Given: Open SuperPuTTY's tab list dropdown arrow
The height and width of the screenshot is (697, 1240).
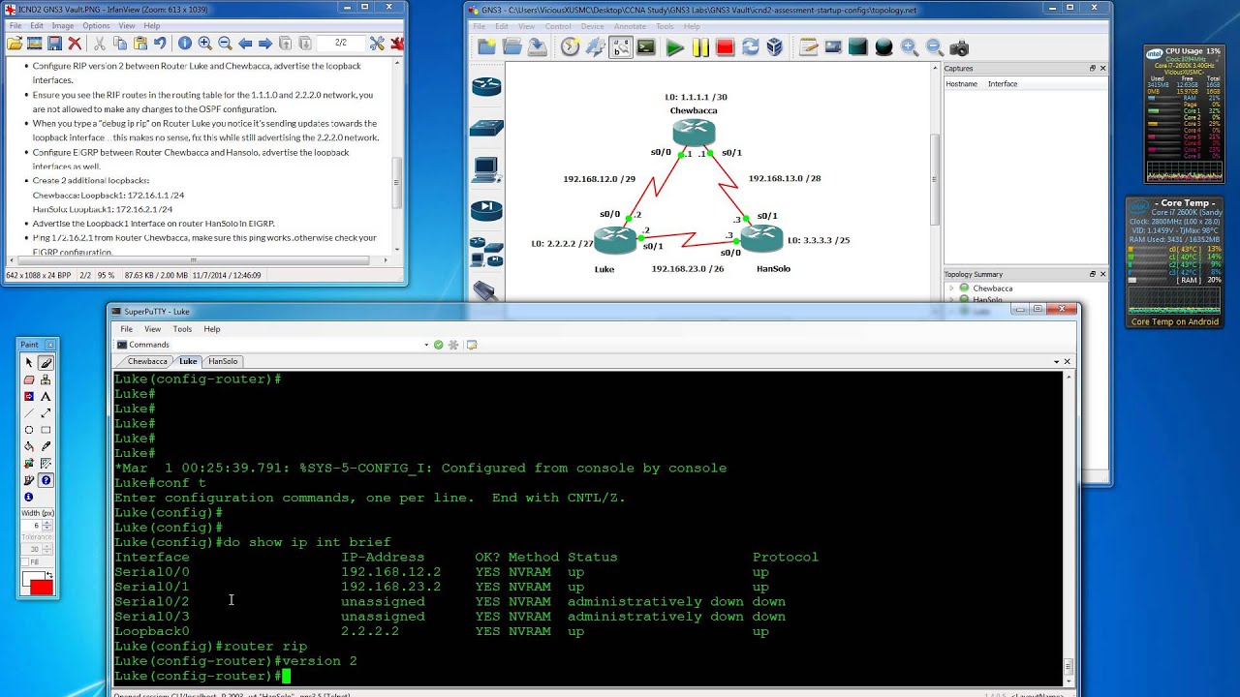Looking at the screenshot, I should (1057, 361).
